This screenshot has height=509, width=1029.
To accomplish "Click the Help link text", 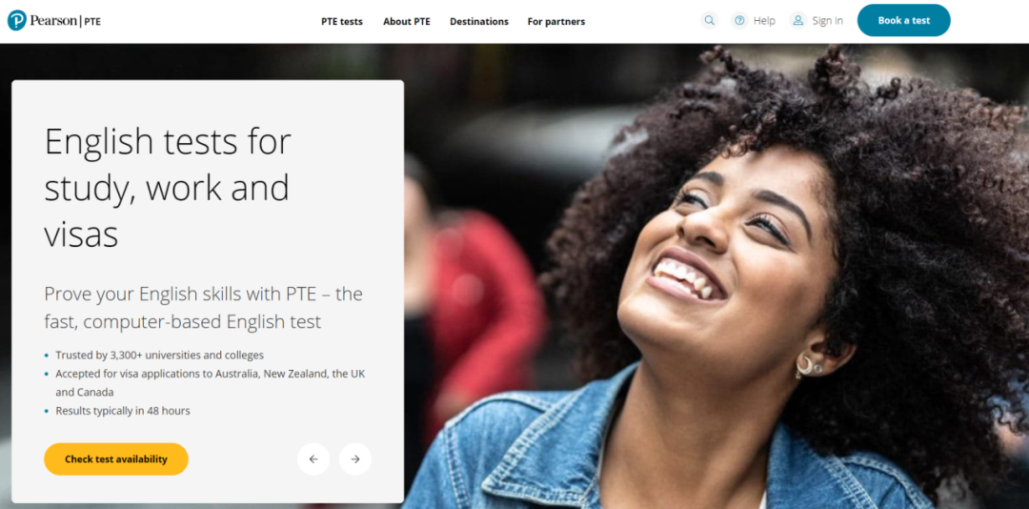I will click(x=764, y=21).
